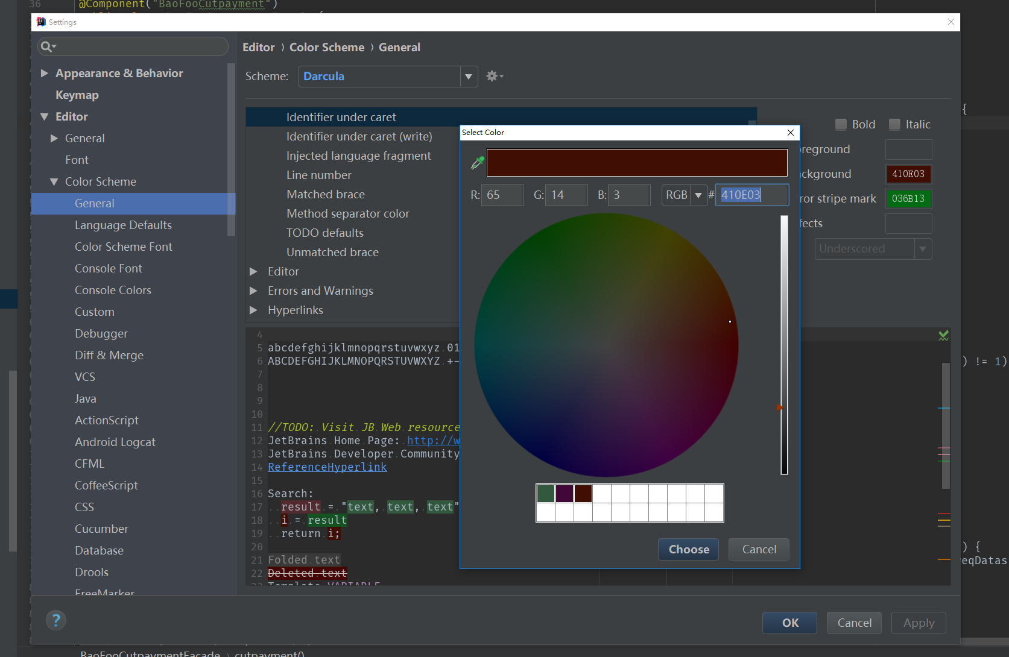Select CoffeeScript item
This screenshot has height=657, width=1009.
click(106, 485)
